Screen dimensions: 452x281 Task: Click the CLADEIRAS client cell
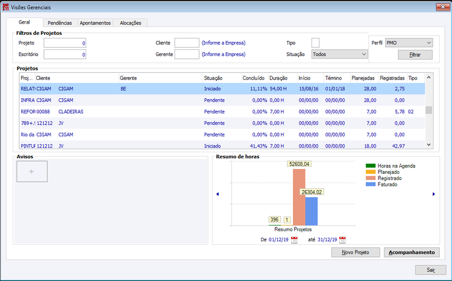point(71,112)
